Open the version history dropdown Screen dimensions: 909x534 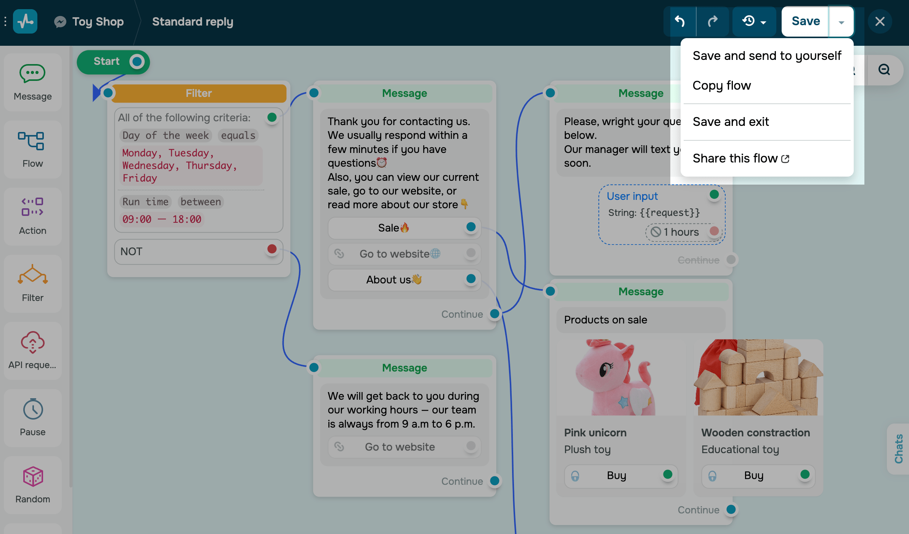pos(754,21)
